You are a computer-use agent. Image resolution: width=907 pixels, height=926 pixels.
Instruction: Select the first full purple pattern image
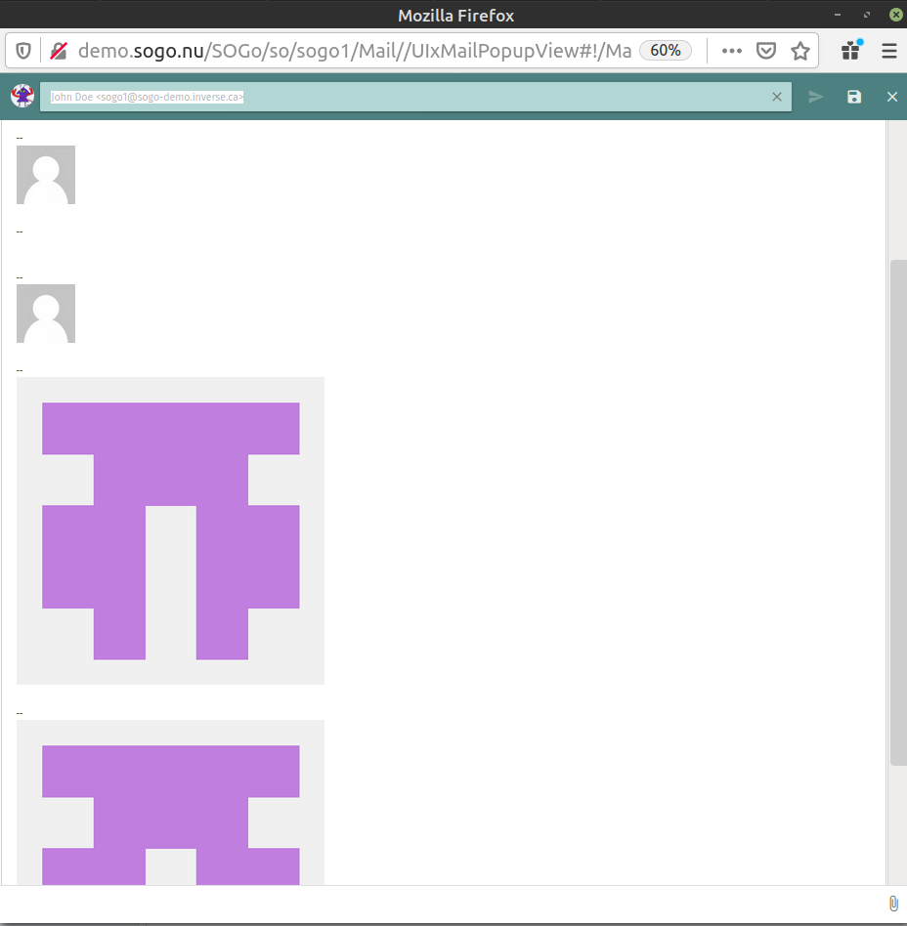pyautogui.click(x=170, y=530)
